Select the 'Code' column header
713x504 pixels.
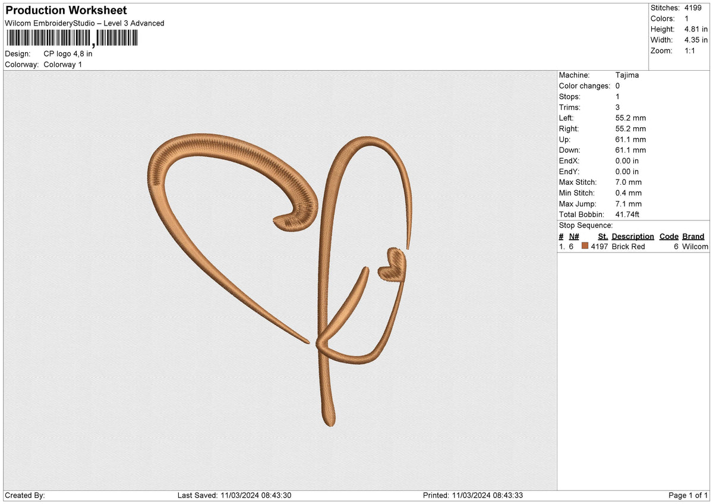pyautogui.click(x=669, y=237)
